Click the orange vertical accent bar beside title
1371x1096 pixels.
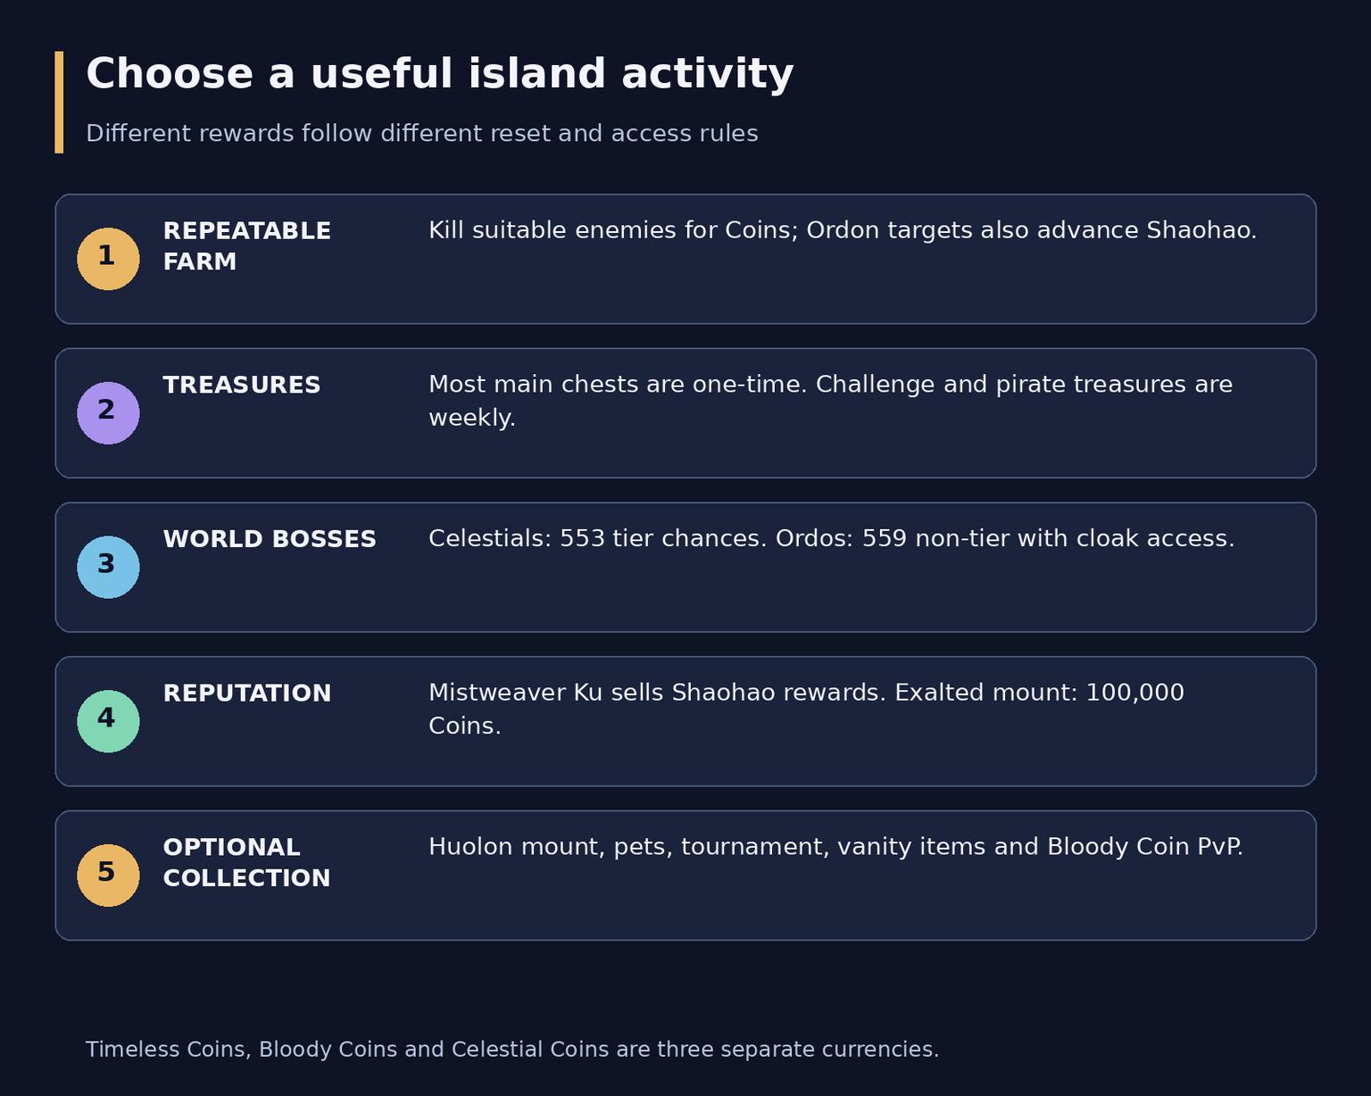59,102
